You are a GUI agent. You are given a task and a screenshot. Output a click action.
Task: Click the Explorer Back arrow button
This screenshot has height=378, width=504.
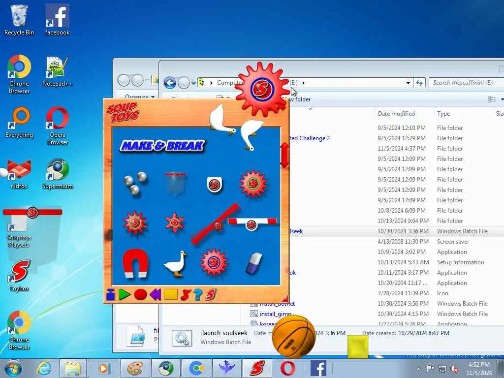[x=170, y=83]
